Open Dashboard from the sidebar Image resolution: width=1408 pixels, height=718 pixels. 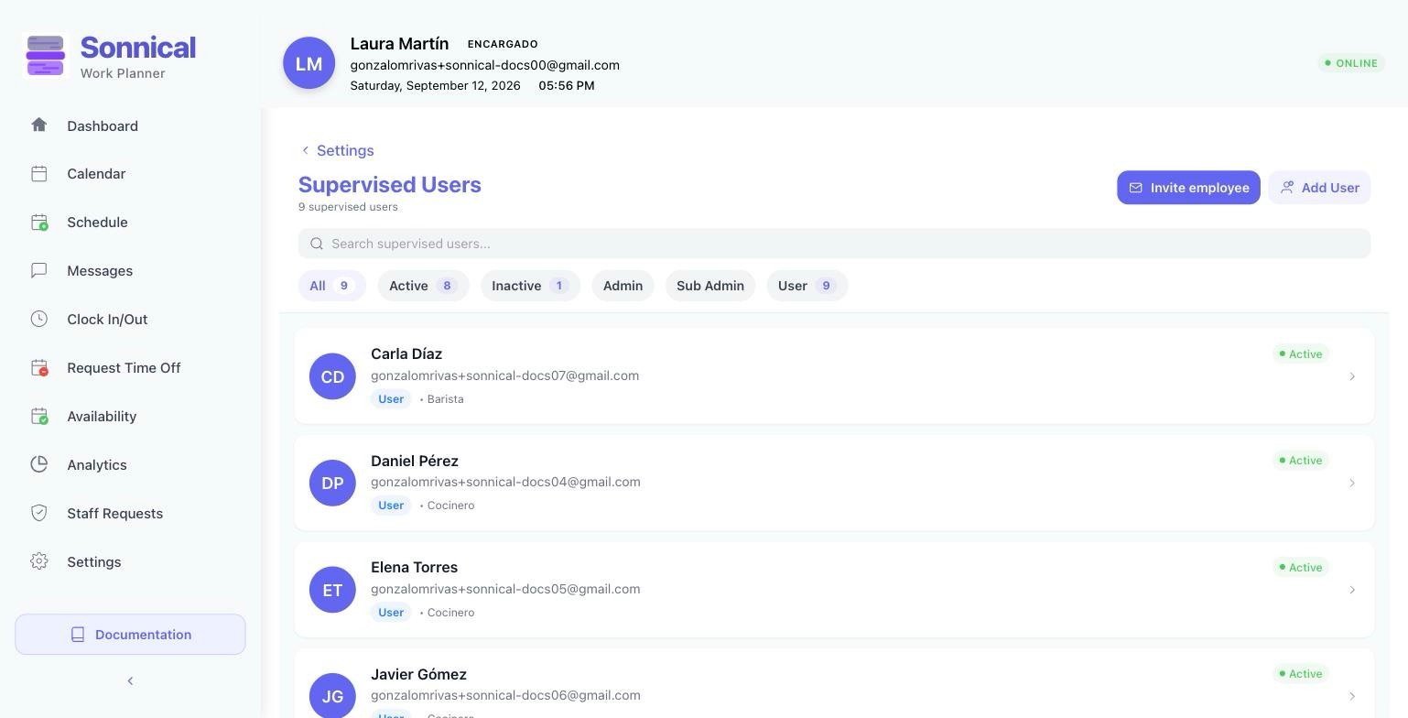click(x=103, y=125)
